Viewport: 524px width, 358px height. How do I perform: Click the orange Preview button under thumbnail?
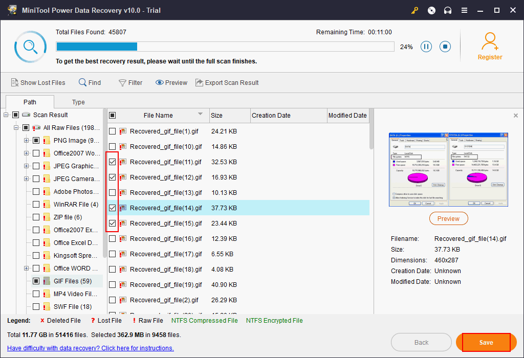448,219
